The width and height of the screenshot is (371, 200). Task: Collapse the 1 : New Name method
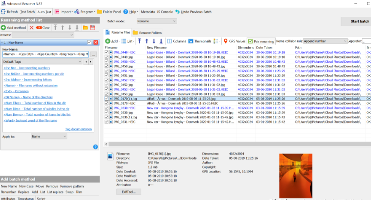pyautogui.click(x=2, y=42)
